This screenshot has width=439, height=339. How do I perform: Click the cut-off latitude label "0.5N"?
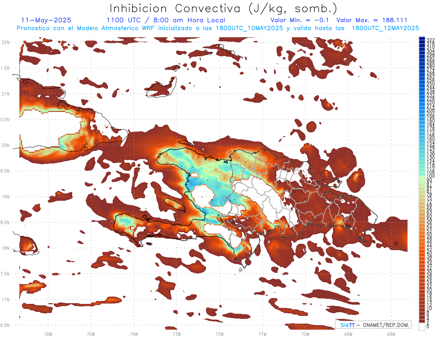click(5, 119)
